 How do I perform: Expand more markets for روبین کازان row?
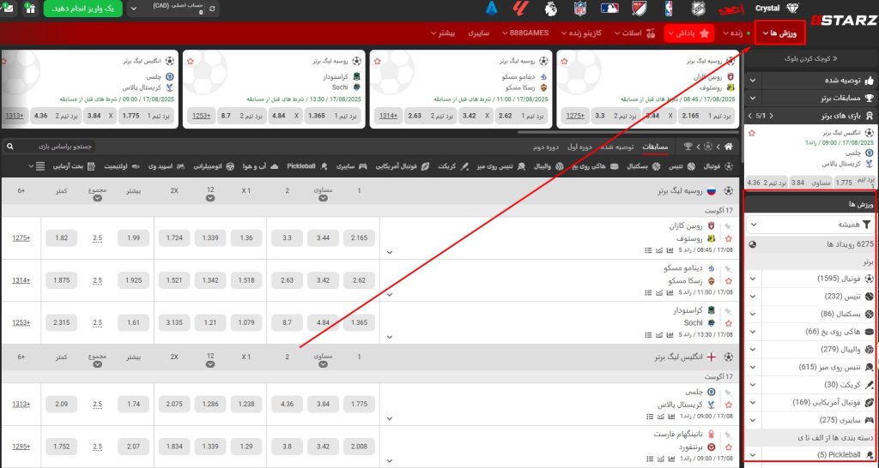click(390, 253)
